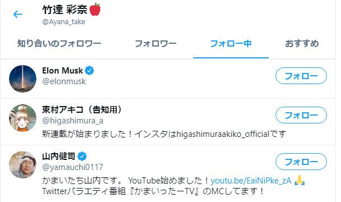The width and height of the screenshot is (341, 202).
Task: Click the verified badge beside 山内健司
Action: [x=82, y=156]
